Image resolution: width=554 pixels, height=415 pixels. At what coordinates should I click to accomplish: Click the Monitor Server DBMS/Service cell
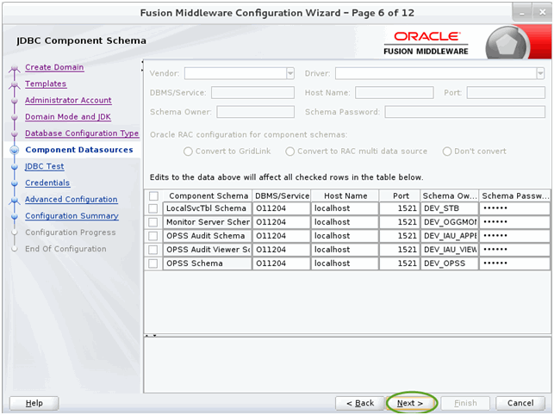(x=281, y=222)
